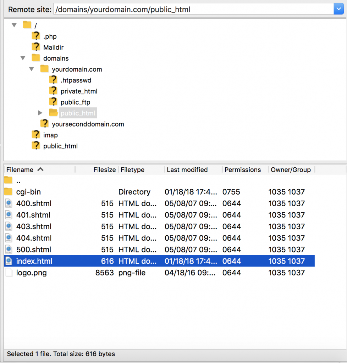Select private_html in the directory tree
This screenshot has height=363, width=347.
coord(79,91)
